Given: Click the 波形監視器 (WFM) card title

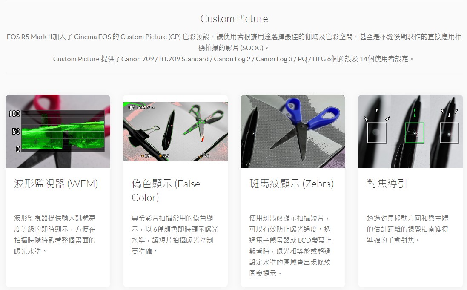Looking at the screenshot, I should coord(56,184).
